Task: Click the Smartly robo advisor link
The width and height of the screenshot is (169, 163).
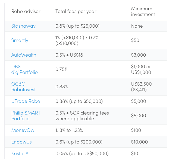Action: 20,40
